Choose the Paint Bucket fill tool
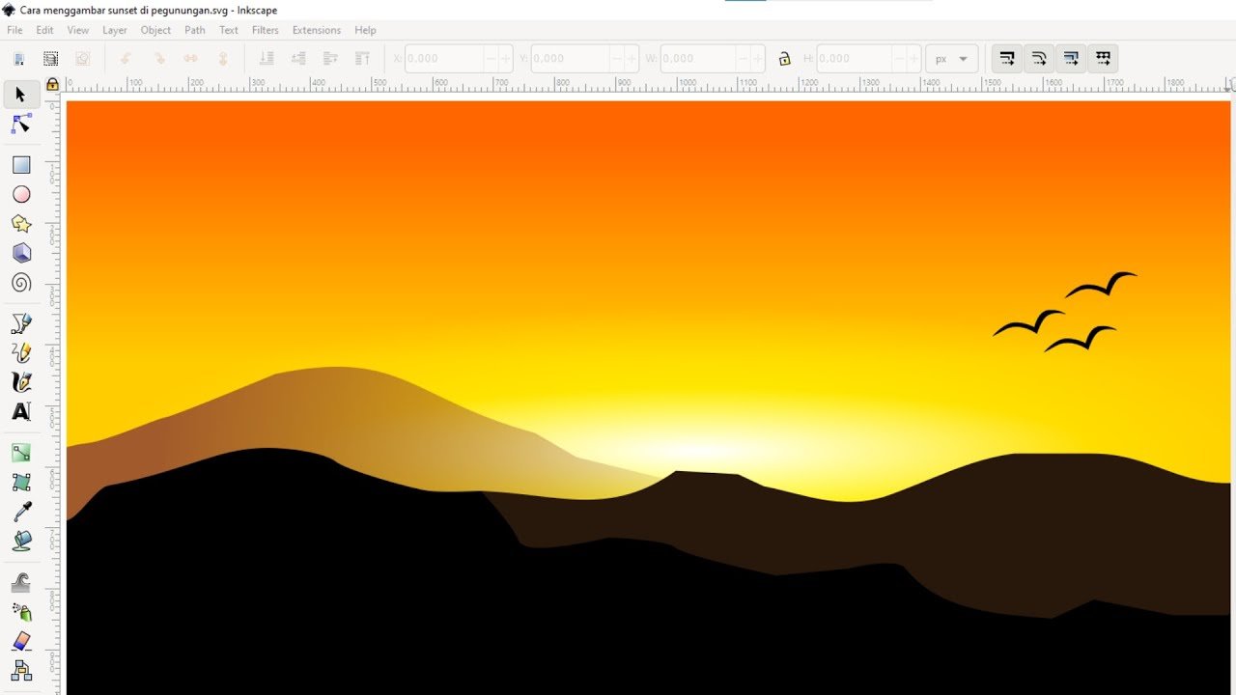 tap(21, 541)
